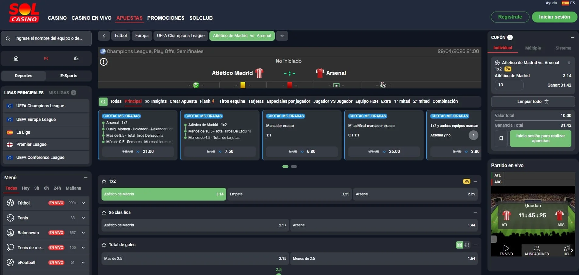The image size is (579, 275).
Task: Open the sliders view in Total de goles
Action: (x=467, y=245)
